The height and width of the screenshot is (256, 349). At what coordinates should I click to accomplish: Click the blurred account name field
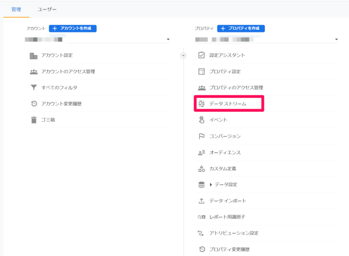[44, 39]
